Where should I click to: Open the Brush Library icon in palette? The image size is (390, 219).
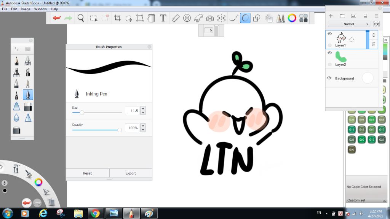28,49
